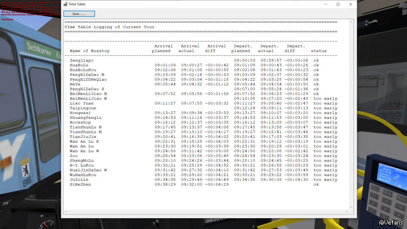Select the 'H-Y LuKou' bus stop name

82,165
